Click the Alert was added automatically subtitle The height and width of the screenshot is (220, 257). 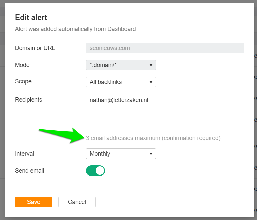point(75,29)
